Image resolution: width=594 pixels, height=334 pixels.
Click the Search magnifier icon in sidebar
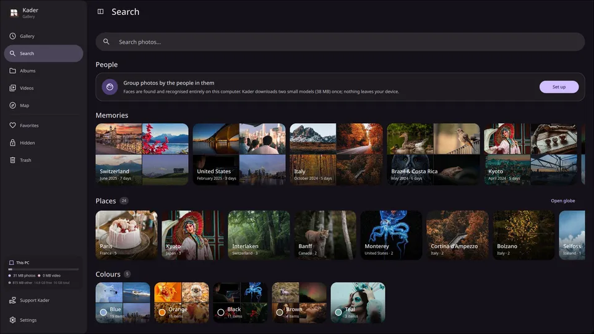[12, 53]
